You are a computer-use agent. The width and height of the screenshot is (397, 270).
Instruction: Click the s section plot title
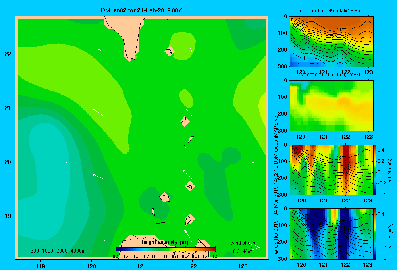coord(331,75)
